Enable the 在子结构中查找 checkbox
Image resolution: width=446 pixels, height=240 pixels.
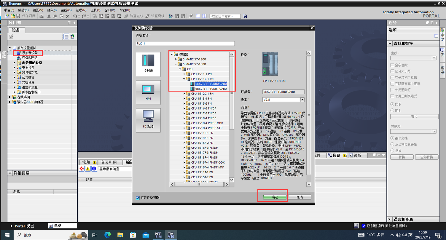click(x=392, y=77)
